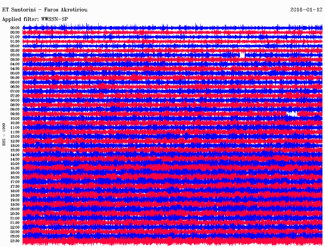Click the 01:30 time label
The image size is (325, 247).
[15, 41]
